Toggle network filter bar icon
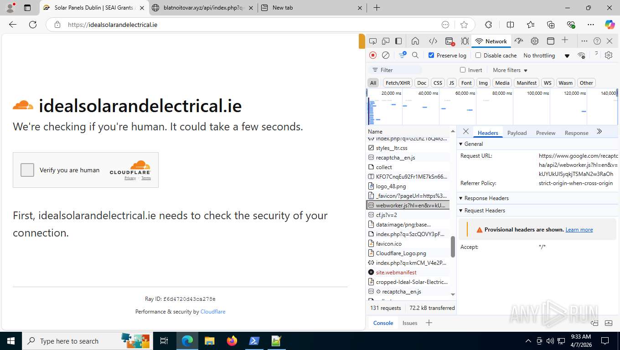The width and height of the screenshot is (620, 350). pos(403,55)
